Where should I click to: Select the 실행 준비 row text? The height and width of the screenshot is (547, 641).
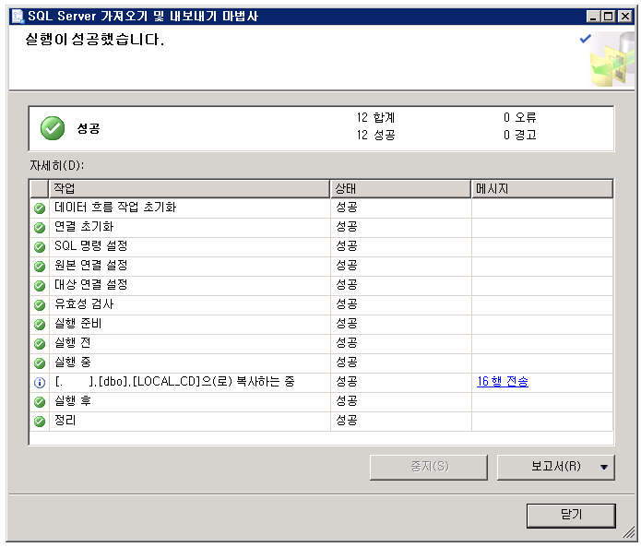pyautogui.click(x=77, y=323)
